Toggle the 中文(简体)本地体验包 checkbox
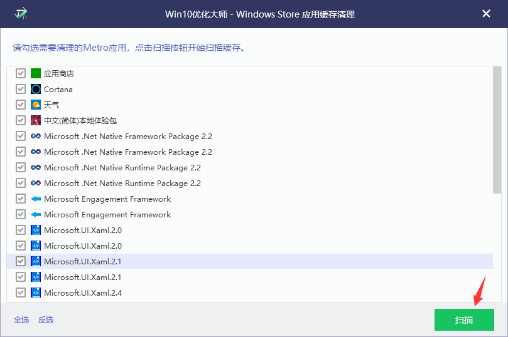This screenshot has width=508, height=337. click(x=21, y=120)
